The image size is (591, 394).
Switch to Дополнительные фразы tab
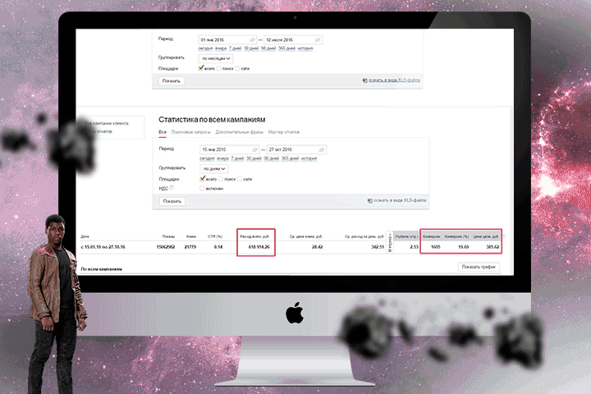coord(240,132)
